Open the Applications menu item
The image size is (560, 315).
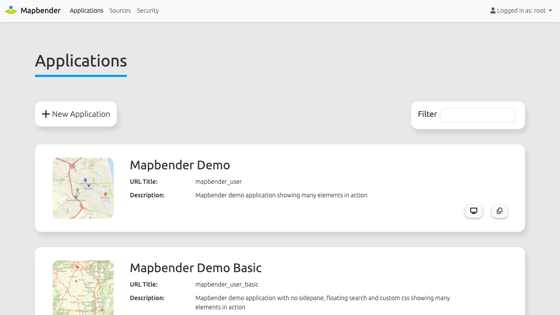point(87,10)
